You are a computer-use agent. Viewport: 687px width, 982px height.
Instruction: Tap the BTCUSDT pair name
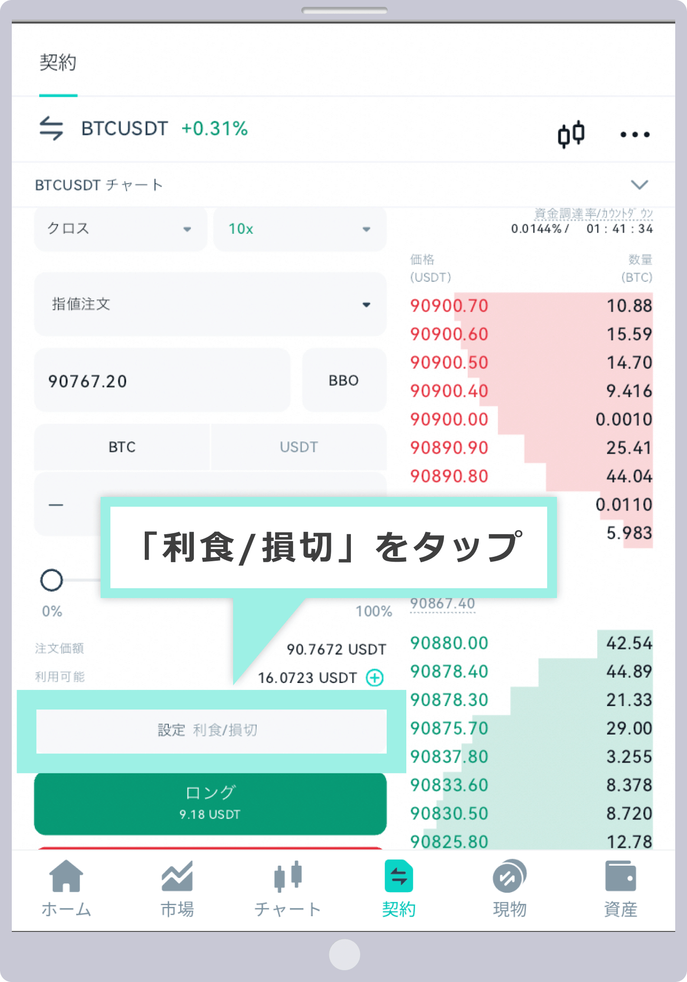(x=125, y=129)
